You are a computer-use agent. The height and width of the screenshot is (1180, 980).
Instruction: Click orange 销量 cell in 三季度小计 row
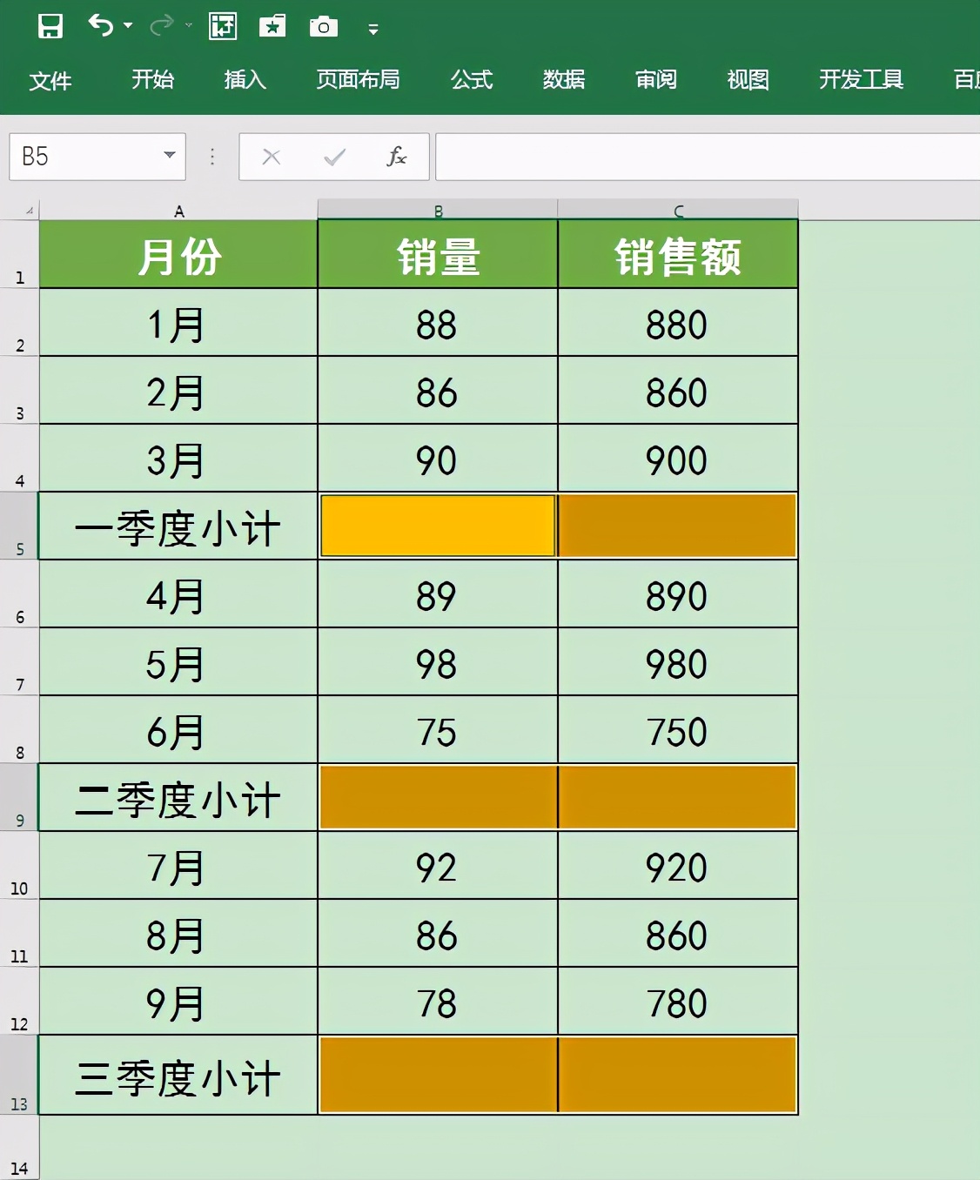click(438, 1076)
